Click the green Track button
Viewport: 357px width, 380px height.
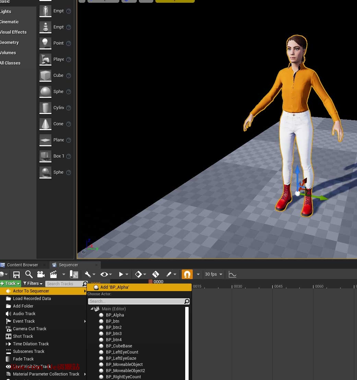coord(10,284)
